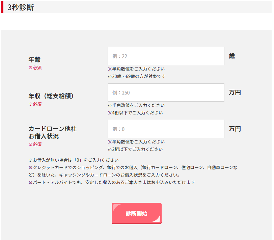Click the ※必須 marker under 年齢
The image size is (274, 240).
pyautogui.click(x=35, y=68)
